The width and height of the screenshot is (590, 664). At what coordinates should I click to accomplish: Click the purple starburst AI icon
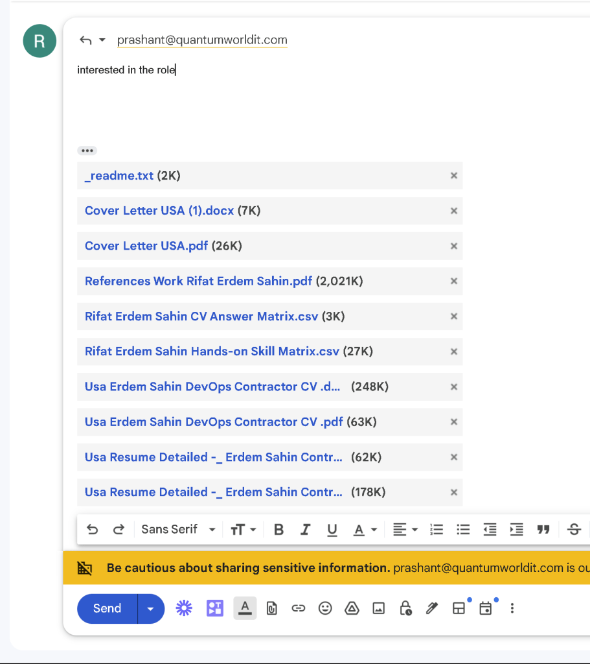[184, 608]
